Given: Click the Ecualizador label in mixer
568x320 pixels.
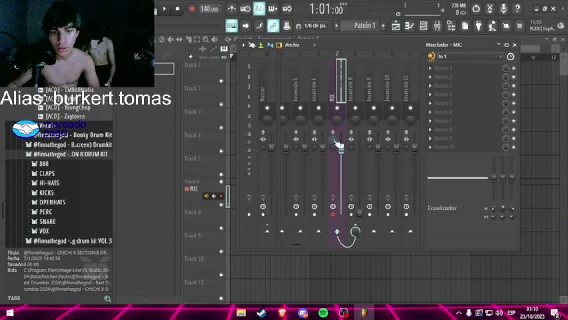Looking at the screenshot, I should click(442, 208).
